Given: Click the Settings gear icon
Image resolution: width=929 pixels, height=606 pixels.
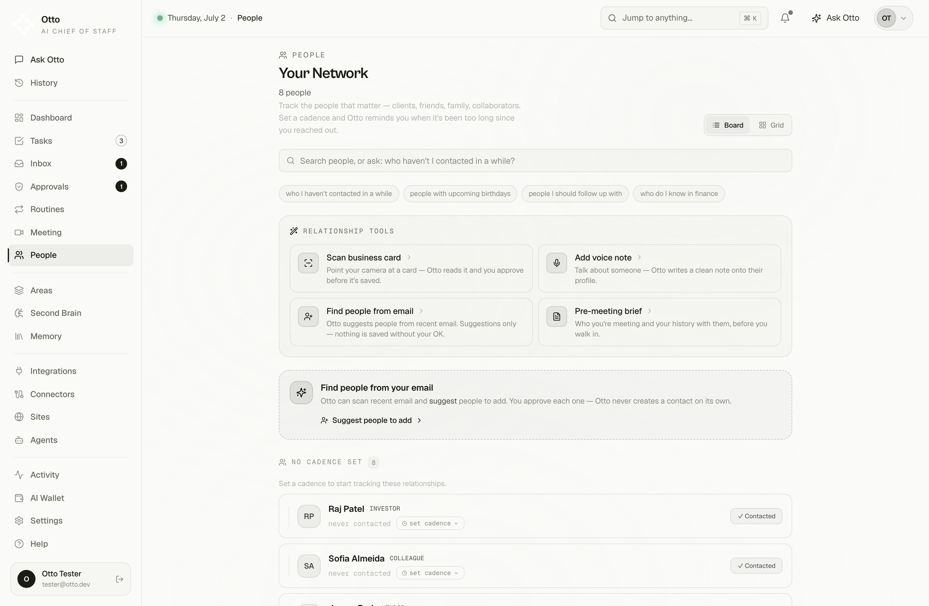Looking at the screenshot, I should 19,521.
